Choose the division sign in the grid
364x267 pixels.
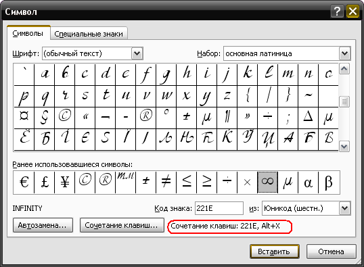click(x=268, y=118)
